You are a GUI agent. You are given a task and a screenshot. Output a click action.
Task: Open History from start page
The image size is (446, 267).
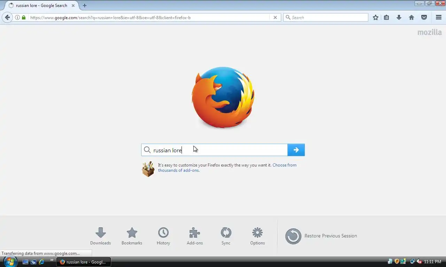[x=163, y=236]
